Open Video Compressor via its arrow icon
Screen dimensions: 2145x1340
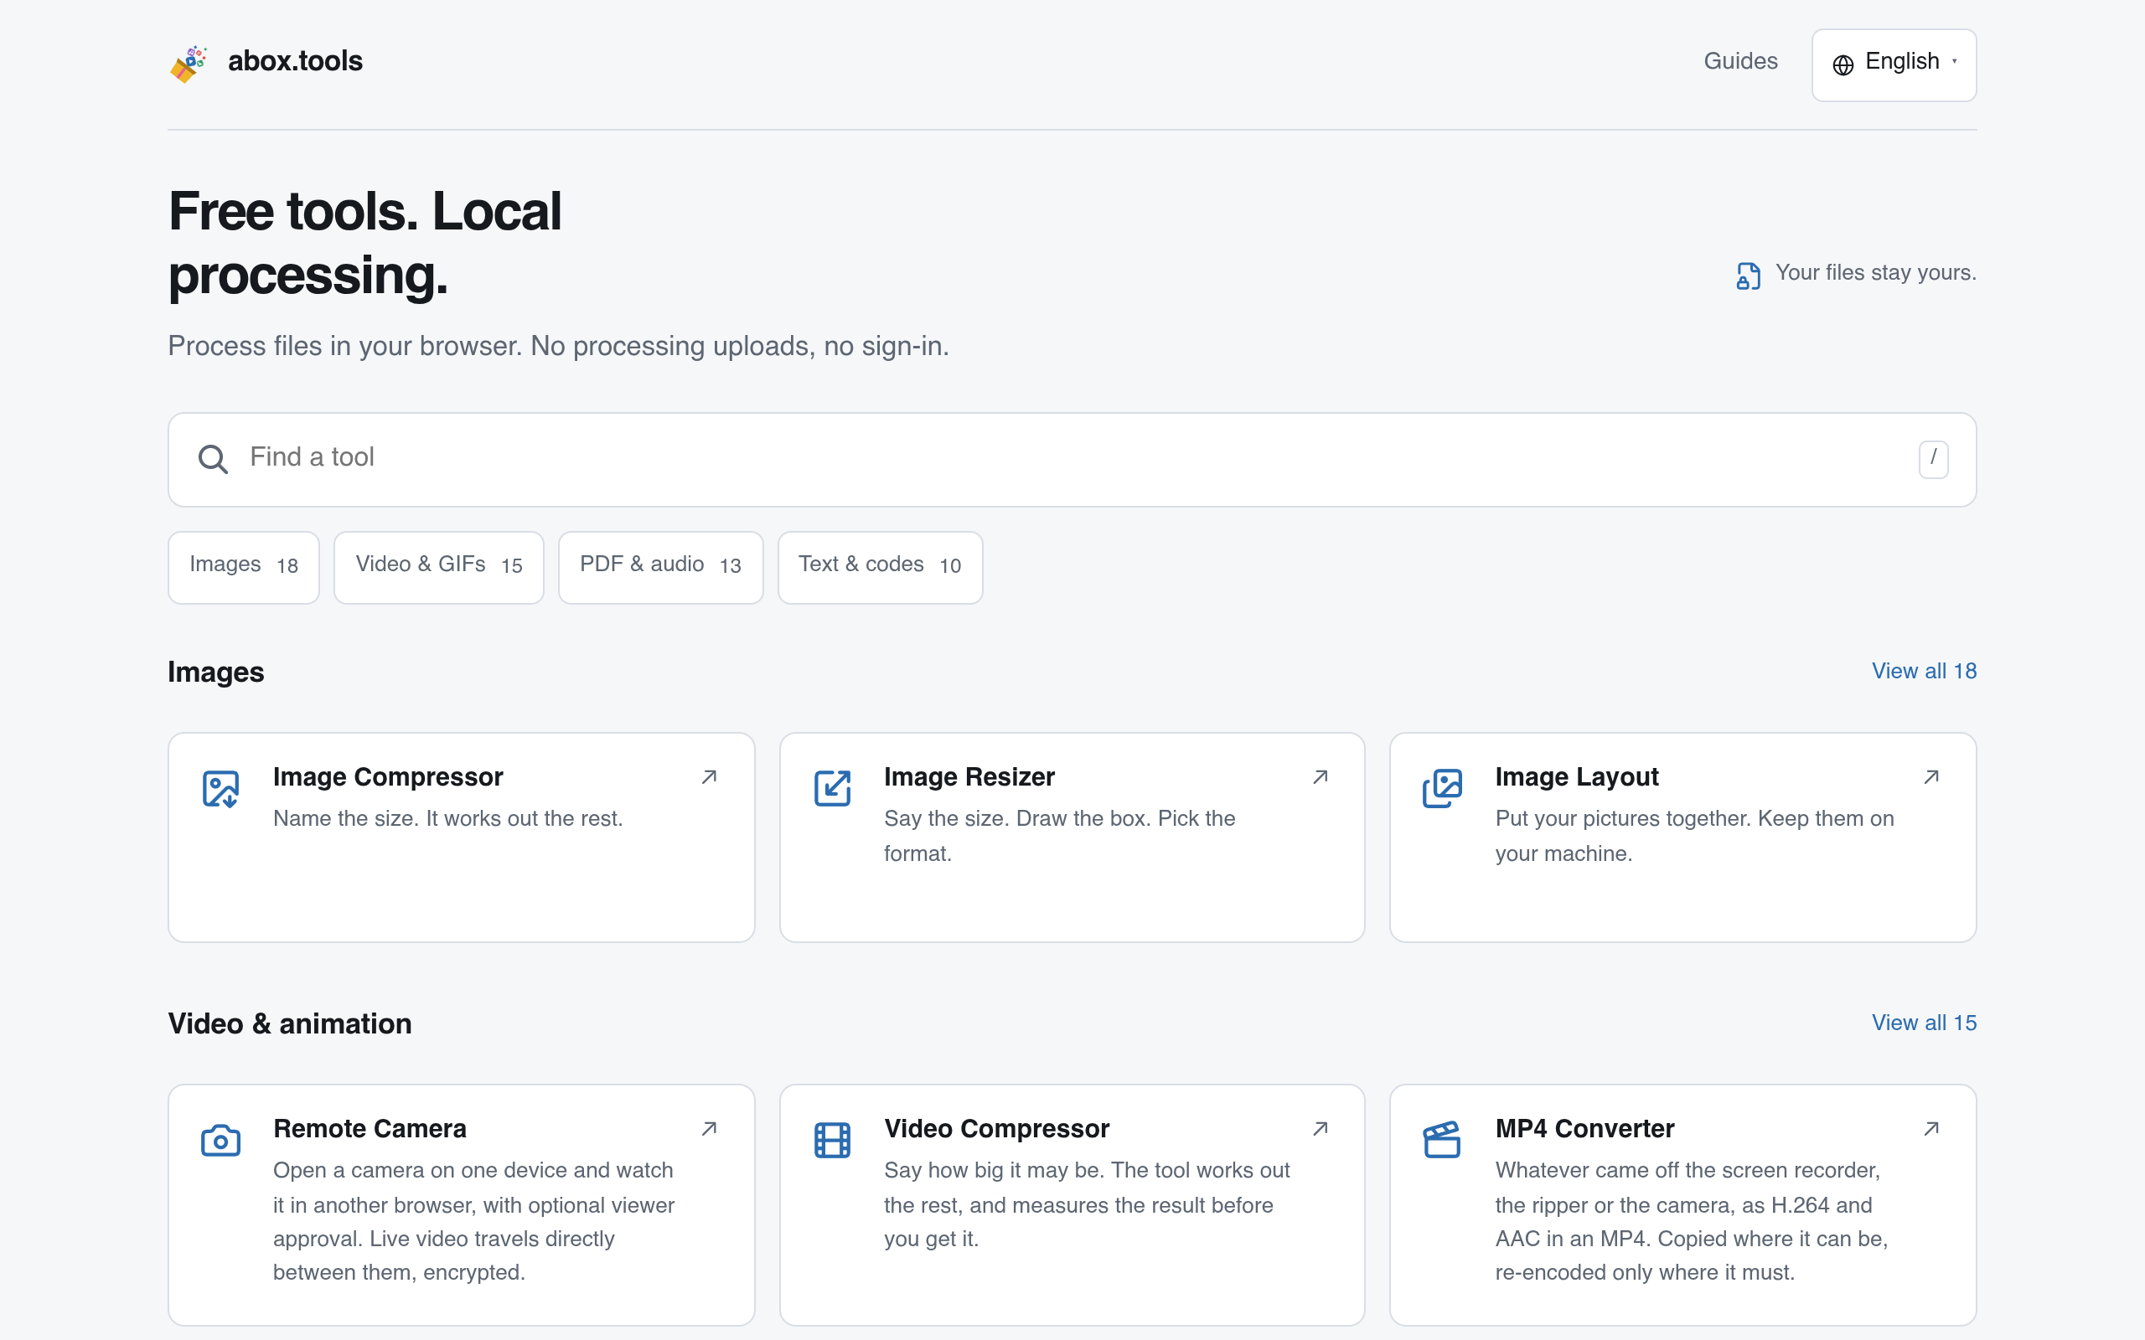click(1321, 1129)
